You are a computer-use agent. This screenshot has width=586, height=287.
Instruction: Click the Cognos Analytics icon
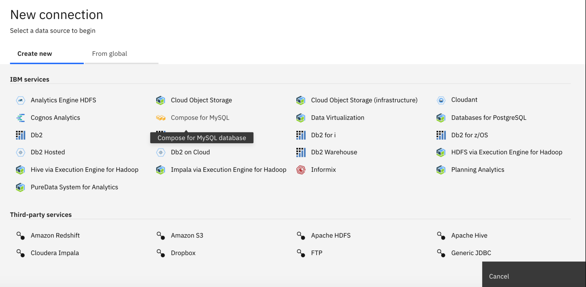pyautogui.click(x=21, y=118)
